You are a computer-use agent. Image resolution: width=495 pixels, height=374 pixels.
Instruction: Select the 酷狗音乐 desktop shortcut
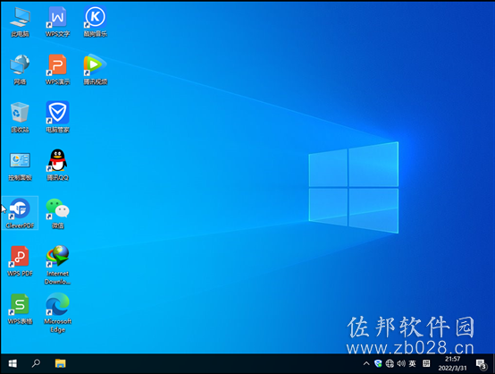coord(96,21)
